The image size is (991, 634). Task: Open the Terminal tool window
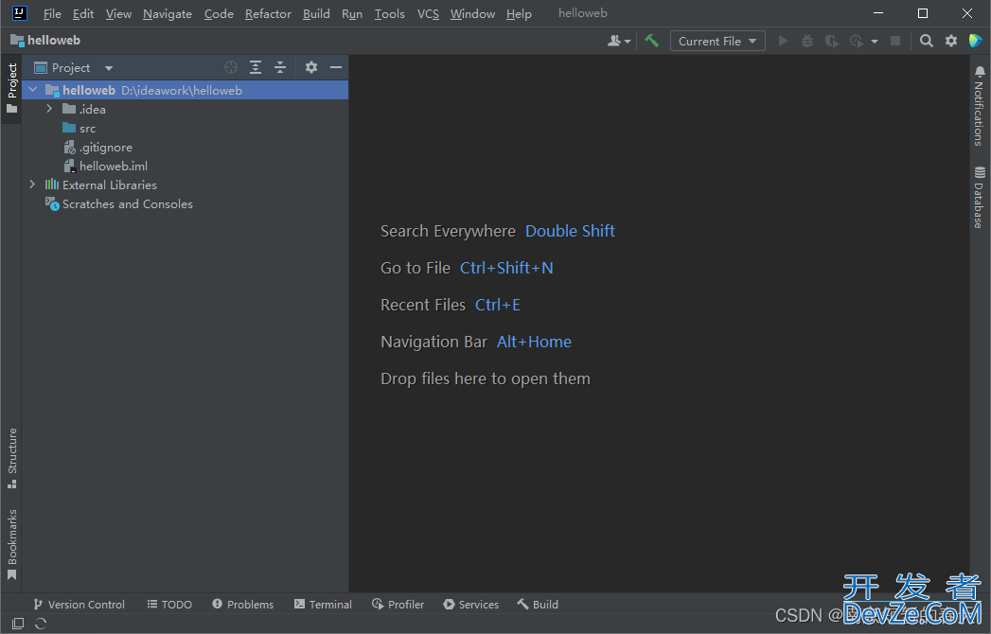point(323,605)
